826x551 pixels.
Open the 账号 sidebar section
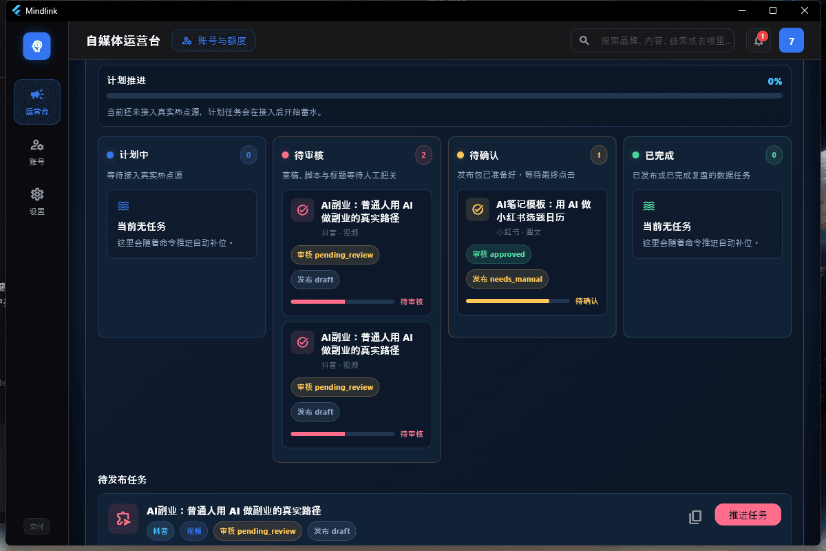click(x=37, y=152)
